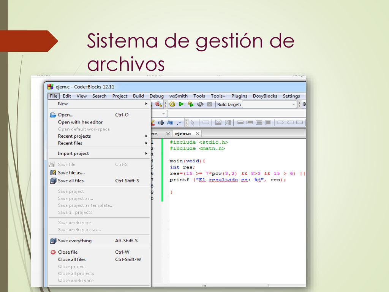Click the envelope-shaped wxSmith toolbar icon

218,122
